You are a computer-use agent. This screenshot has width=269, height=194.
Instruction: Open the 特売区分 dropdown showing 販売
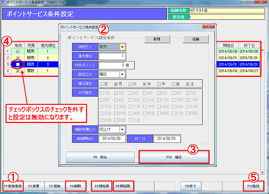122,47
